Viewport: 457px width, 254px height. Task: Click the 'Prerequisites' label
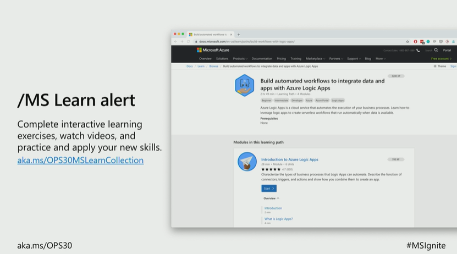[269, 119]
